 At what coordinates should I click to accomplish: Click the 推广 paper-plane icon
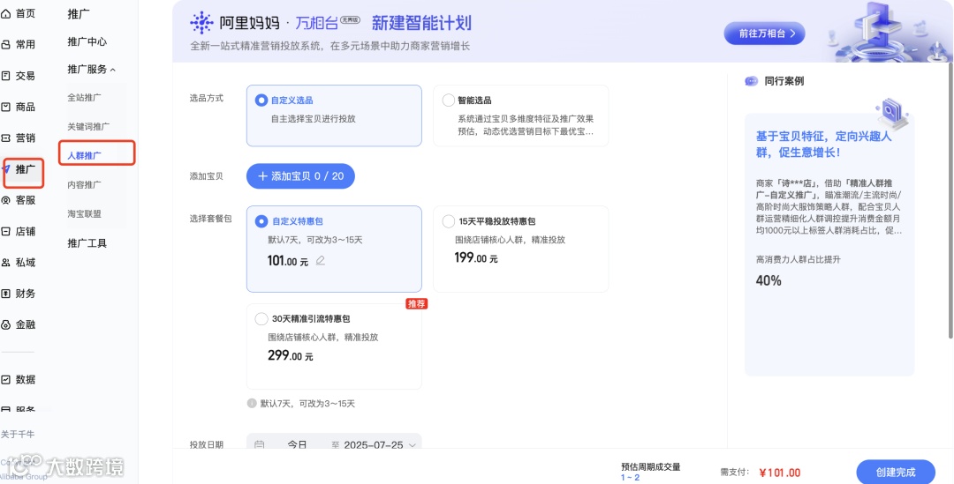pos(7,169)
